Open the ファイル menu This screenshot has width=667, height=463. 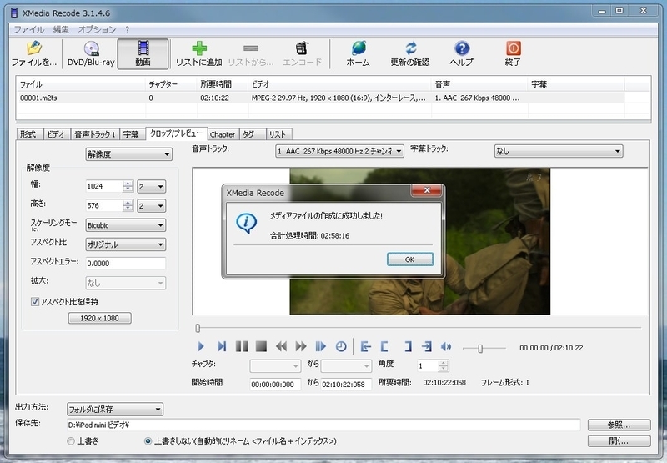(x=29, y=29)
